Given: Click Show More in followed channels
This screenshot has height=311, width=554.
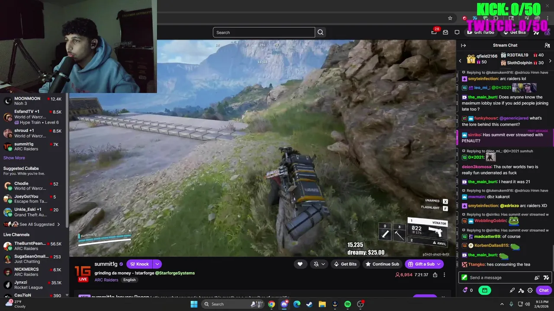Looking at the screenshot, I should point(14,158).
